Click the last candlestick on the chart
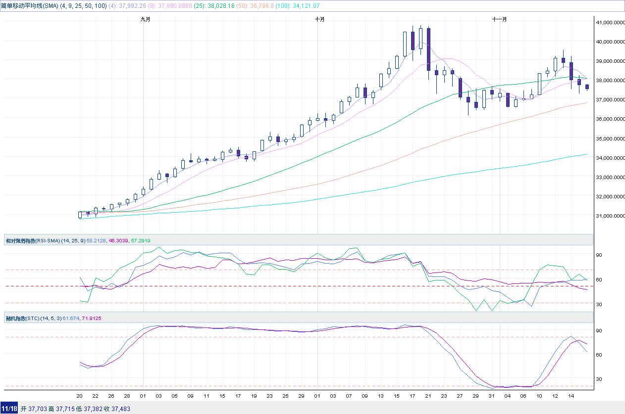The width and height of the screenshot is (625, 414). (x=587, y=87)
